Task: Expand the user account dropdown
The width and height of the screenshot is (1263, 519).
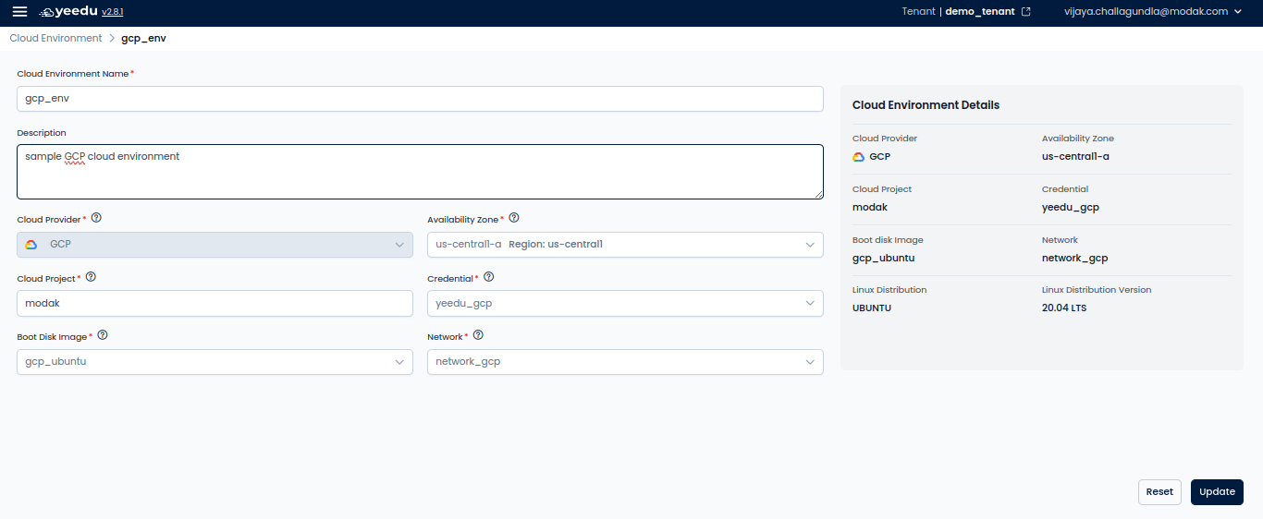Action: click(x=1238, y=12)
